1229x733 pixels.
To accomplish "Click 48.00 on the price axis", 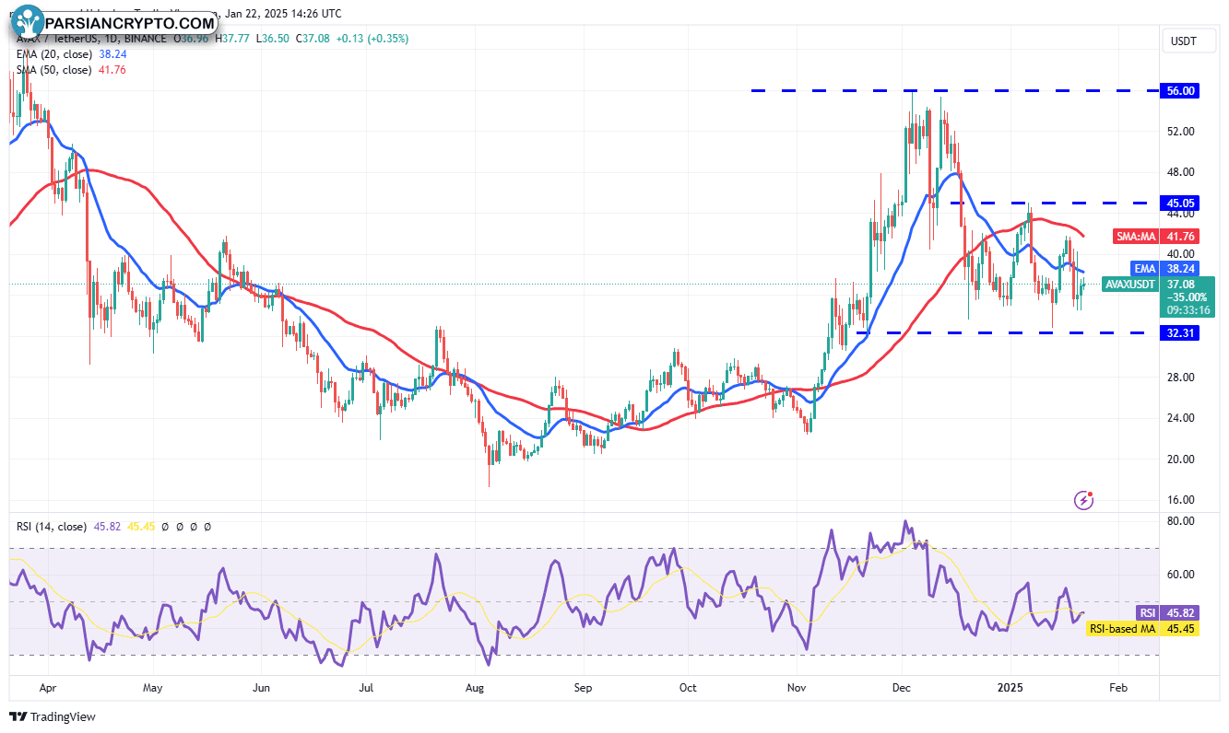I will tap(1181, 172).
